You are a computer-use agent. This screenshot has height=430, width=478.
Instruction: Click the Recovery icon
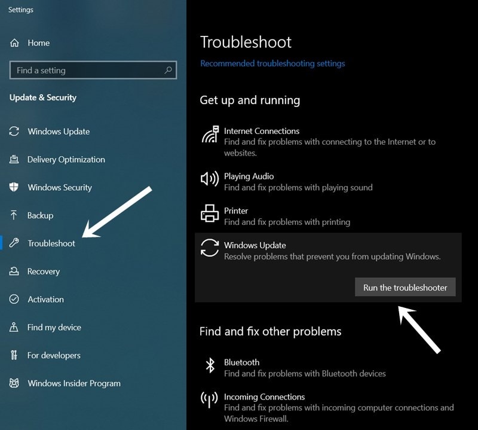(x=14, y=271)
